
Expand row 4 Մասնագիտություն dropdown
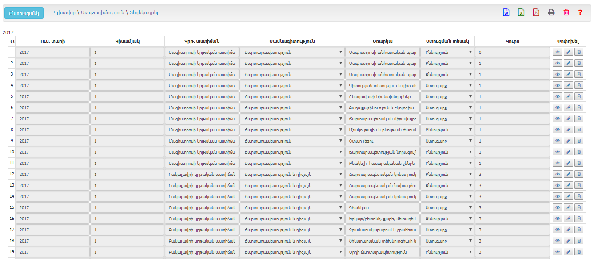tap(292, 85)
